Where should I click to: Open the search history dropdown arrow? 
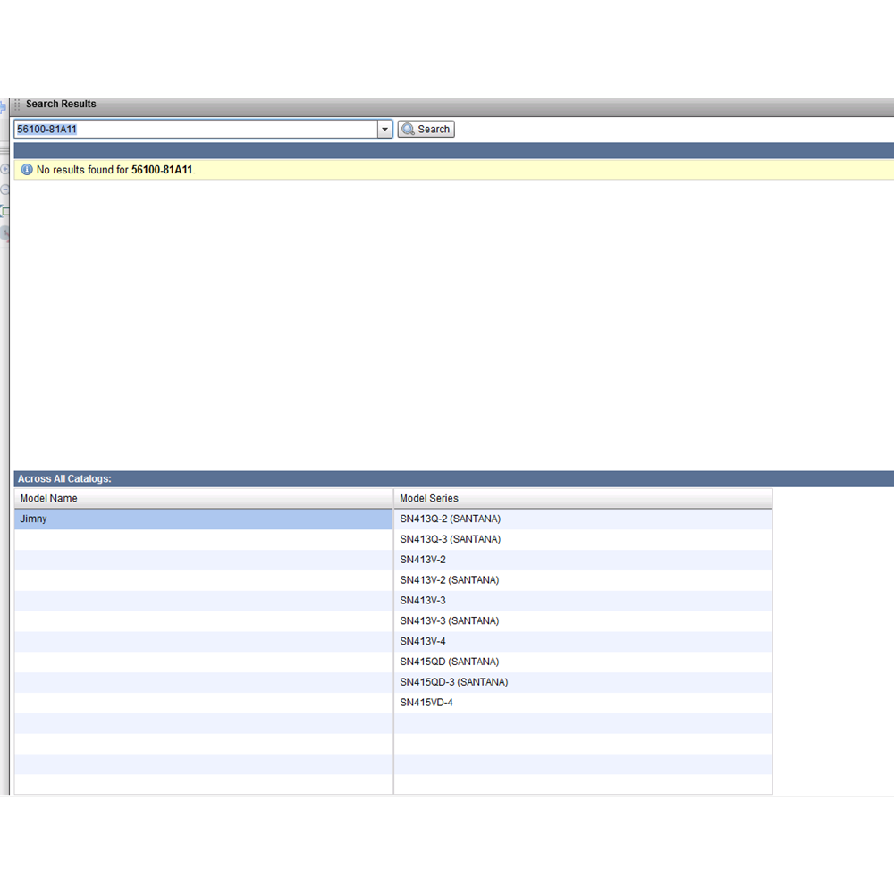[385, 130]
